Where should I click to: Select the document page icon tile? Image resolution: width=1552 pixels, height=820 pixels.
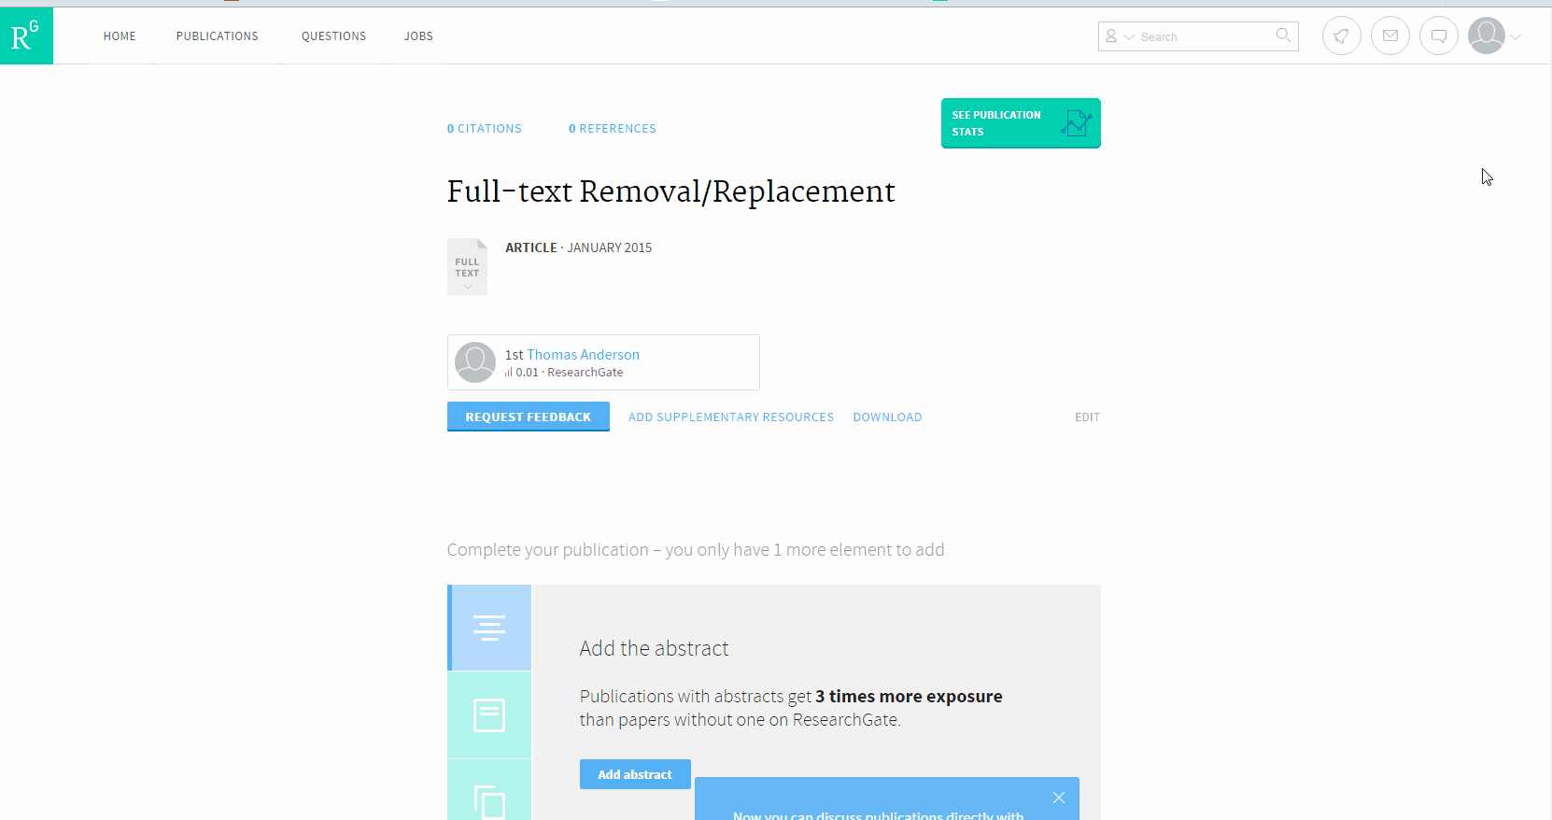coord(489,715)
